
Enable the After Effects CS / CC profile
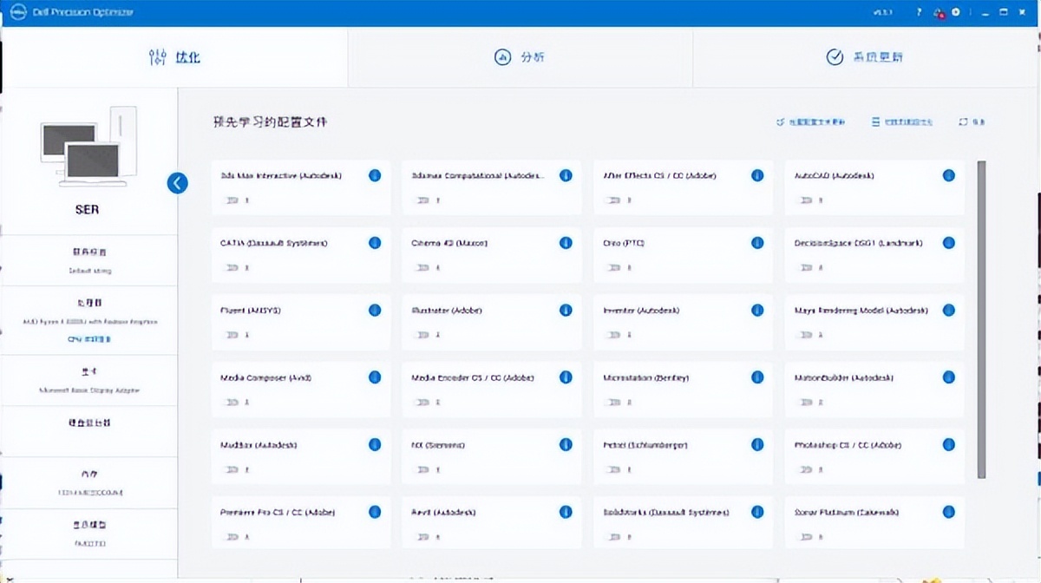(x=614, y=200)
